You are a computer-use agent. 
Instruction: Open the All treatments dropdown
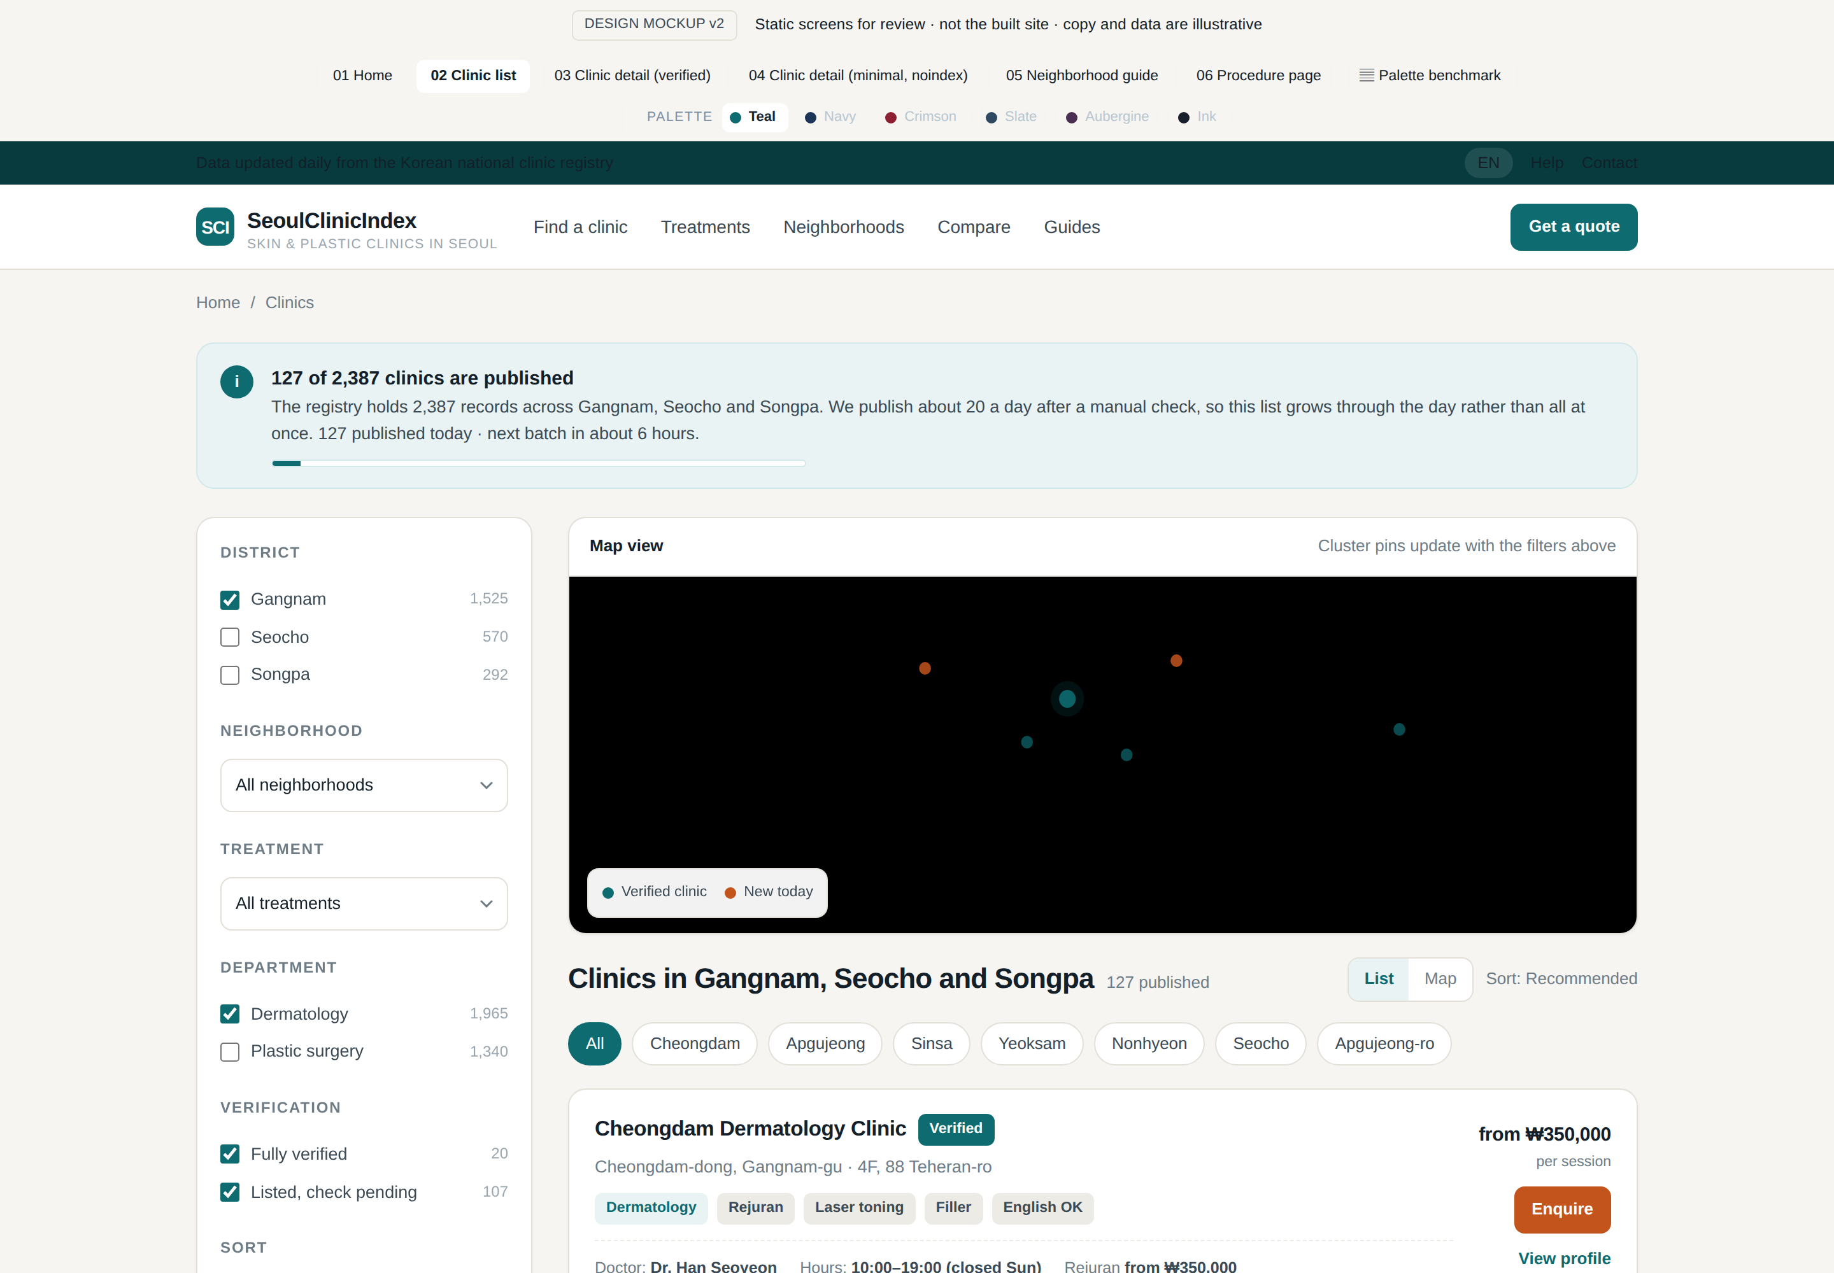coord(364,903)
